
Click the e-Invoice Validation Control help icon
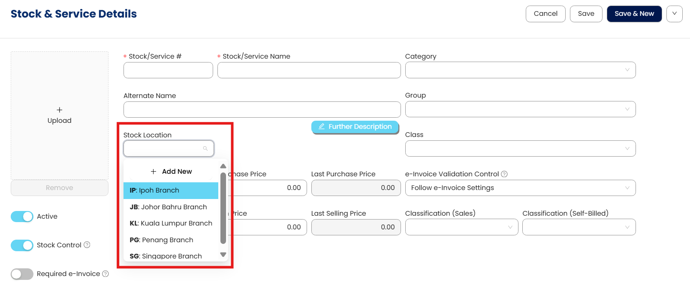[x=504, y=174]
